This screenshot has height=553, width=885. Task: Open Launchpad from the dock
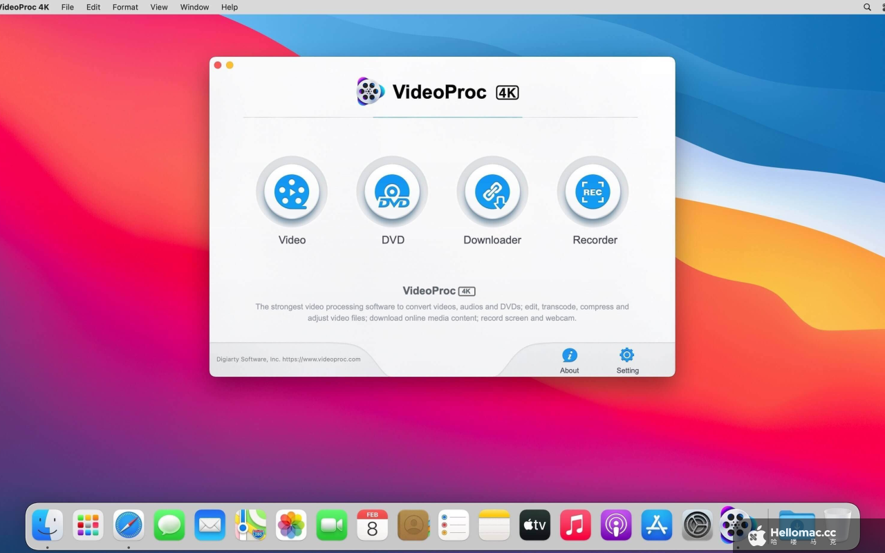coord(88,525)
